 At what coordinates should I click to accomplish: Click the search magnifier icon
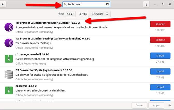pos(66,4)
